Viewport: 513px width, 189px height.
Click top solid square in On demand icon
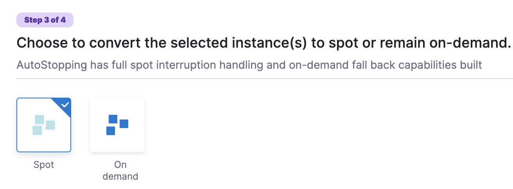[113, 119]
